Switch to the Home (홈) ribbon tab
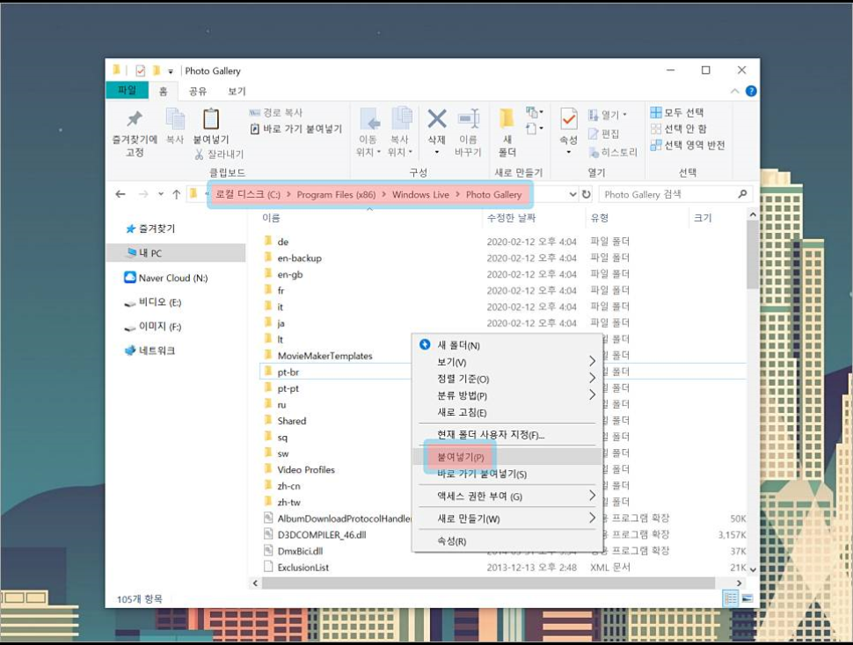The image size is (853, 645). (x=163, y=91)
